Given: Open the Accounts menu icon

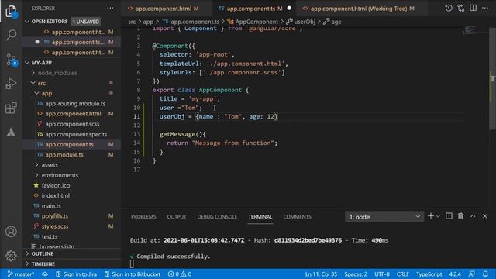Looking at the screenshot, I should pos(11,232).
